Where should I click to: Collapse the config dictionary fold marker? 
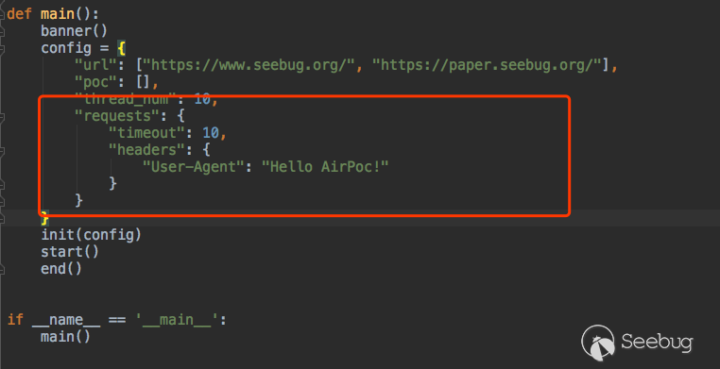pos(2,48)
